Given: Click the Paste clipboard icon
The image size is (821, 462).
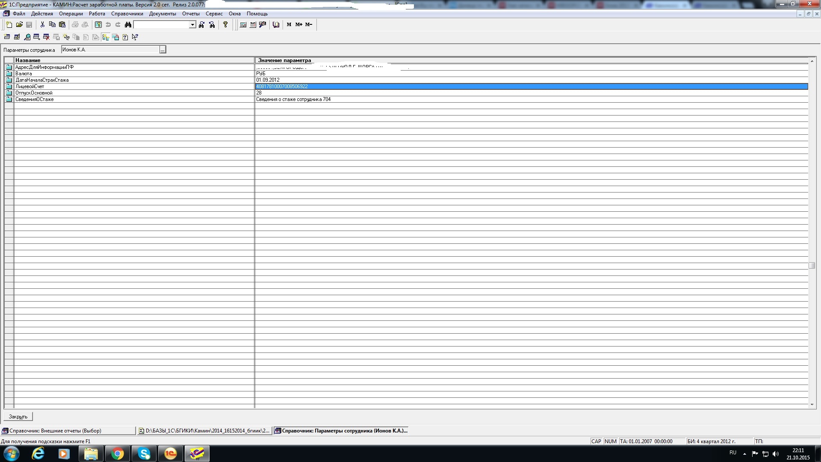Looking at the screenshot, I should 62,25.
